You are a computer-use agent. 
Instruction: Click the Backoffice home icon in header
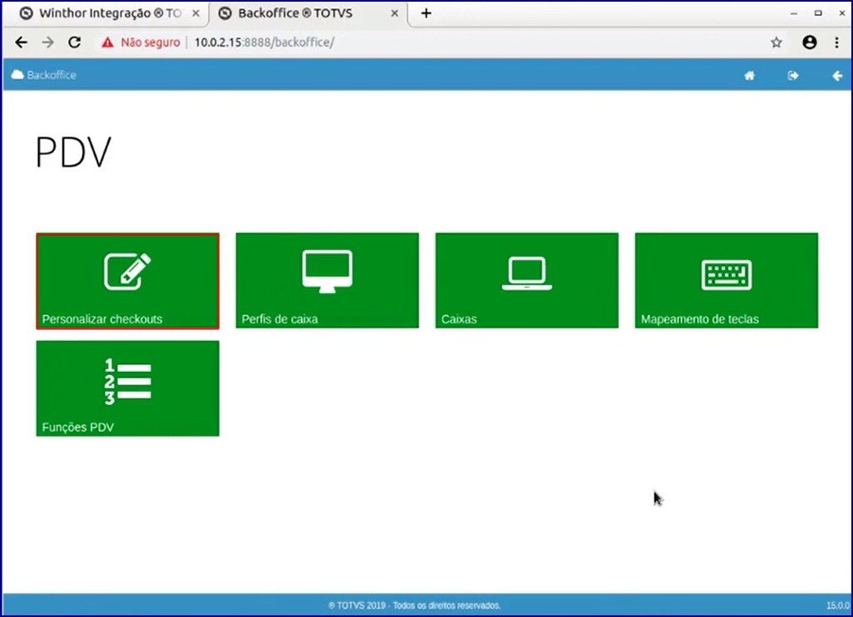pos(749,76)
